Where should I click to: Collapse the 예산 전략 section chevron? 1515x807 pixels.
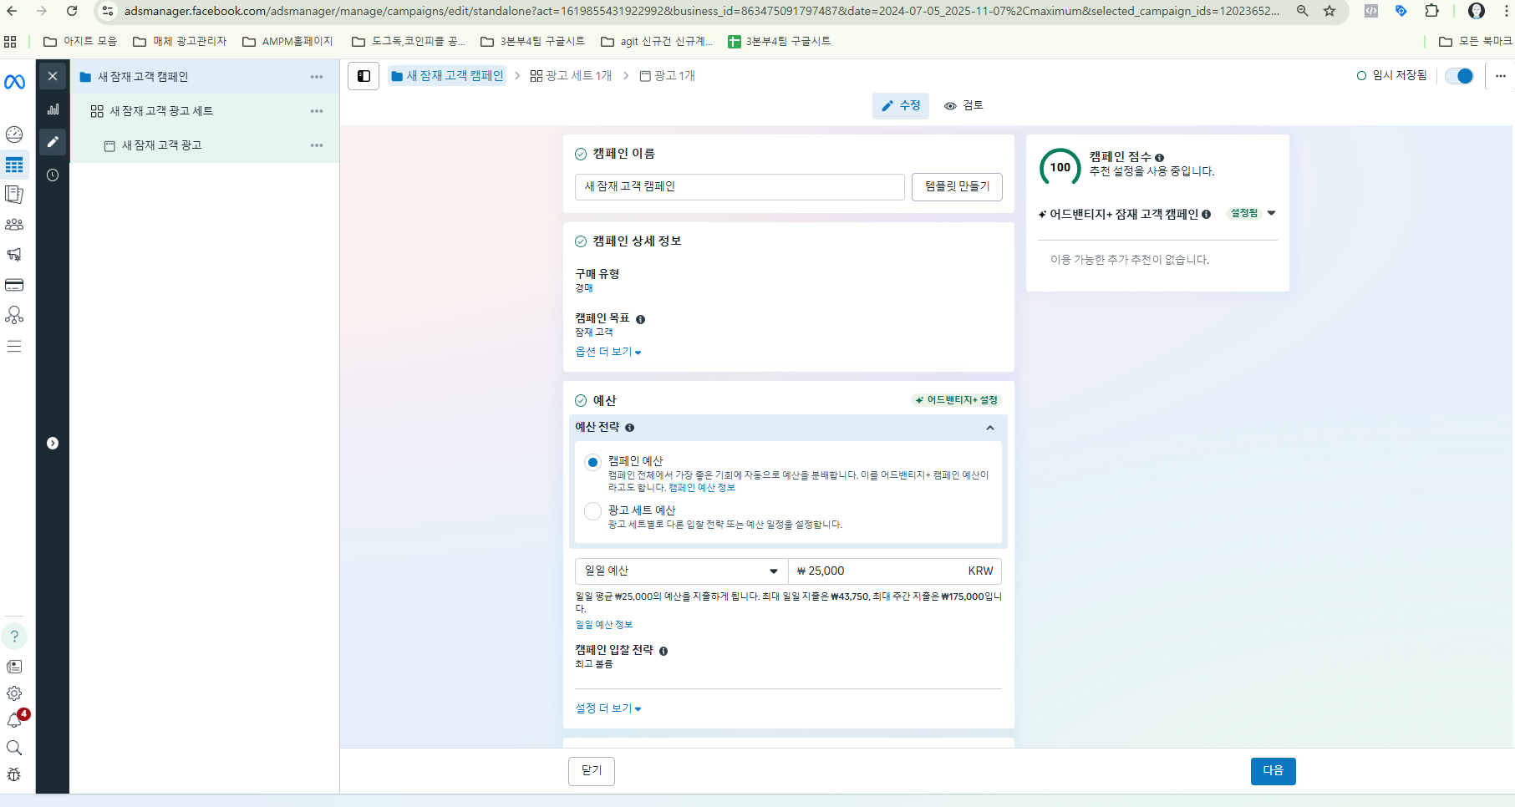(x=990, y=428)
